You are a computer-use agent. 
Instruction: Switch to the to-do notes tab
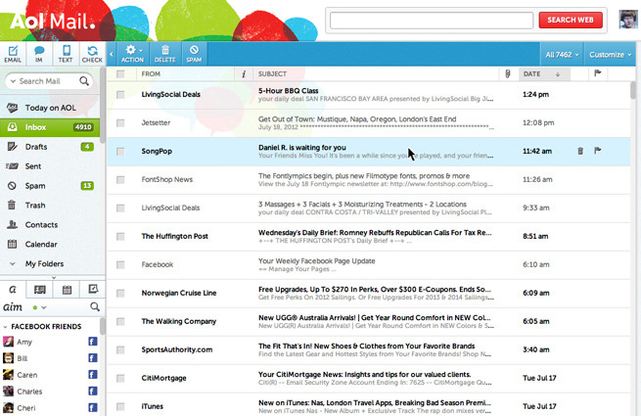(x=93, y=290)
